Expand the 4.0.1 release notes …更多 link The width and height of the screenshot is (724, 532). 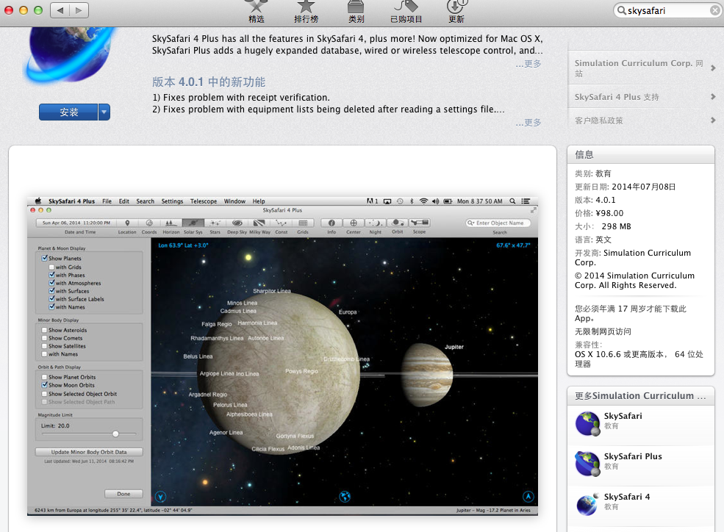(528, 122)
